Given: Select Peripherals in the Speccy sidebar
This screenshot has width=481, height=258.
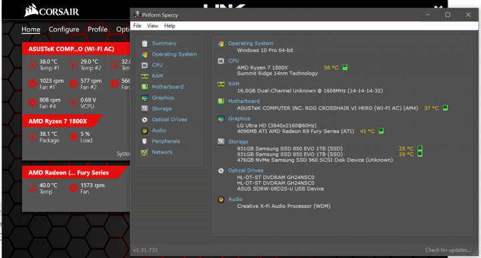Looking at the screenshot, I should 166,142.
